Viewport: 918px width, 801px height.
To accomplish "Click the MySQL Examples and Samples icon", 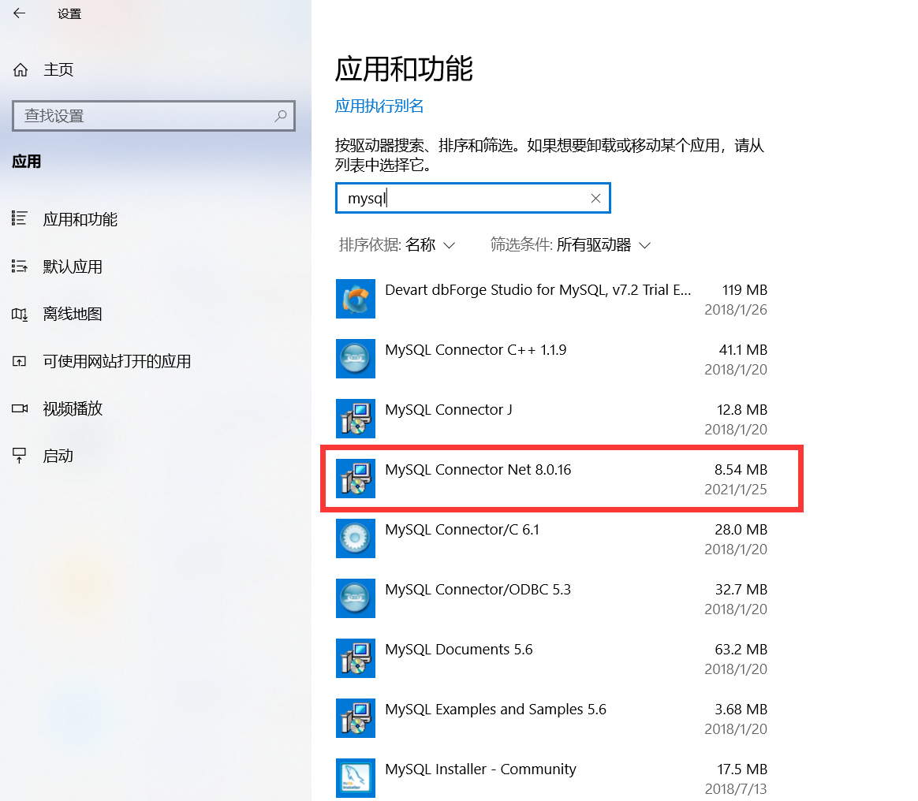I will pyautogui.click(x=356, y=718).
